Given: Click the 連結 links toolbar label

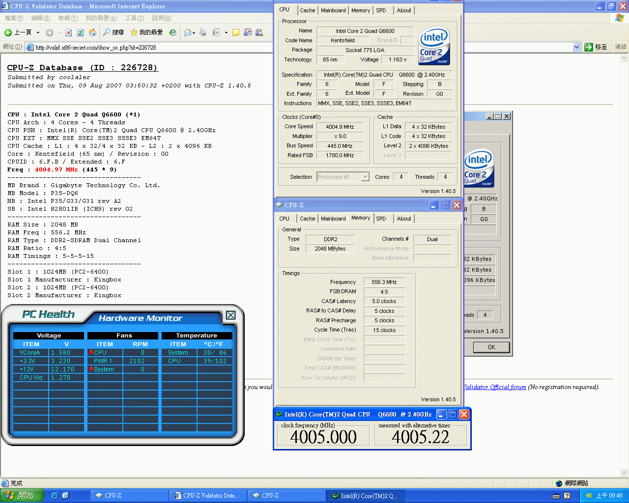Looking at the screenshot, I should (x=621, y=47).
